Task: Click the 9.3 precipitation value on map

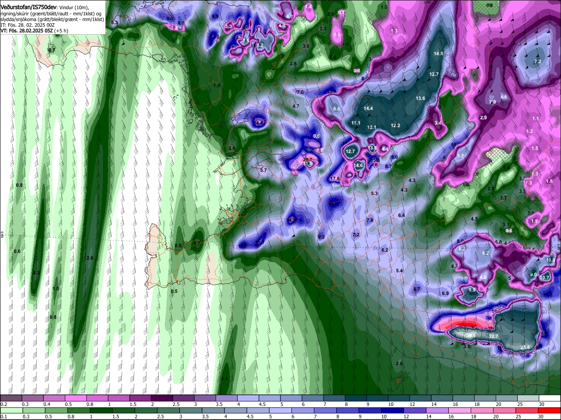Action: click(170, 18)
